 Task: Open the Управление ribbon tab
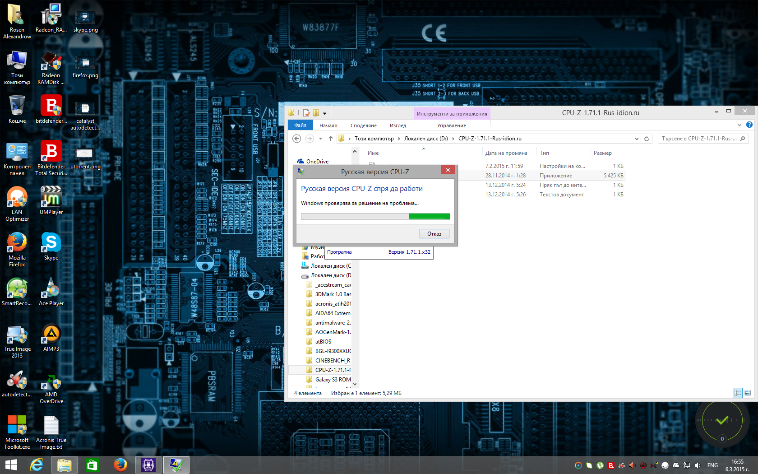coord(451,125)
